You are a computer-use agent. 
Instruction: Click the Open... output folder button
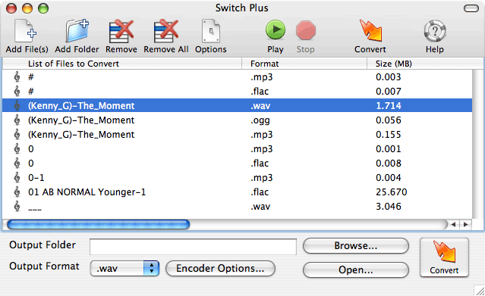356,270
